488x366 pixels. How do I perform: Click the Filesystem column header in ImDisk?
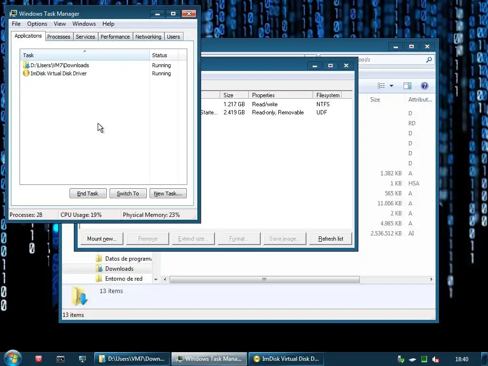[327, 95]
